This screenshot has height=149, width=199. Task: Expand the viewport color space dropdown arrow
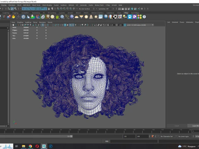pos(153,25)
